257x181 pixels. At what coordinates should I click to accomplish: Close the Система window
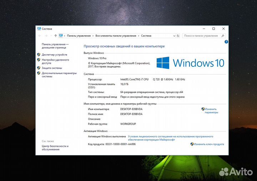(223, 29)
